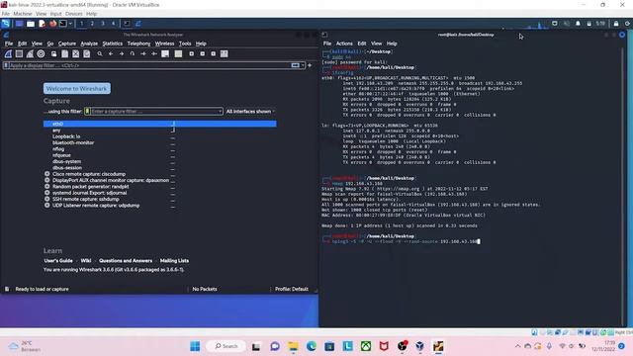633x356 pixels.
Task: Zoom out on packet text icon
Action: pos(202,53)
